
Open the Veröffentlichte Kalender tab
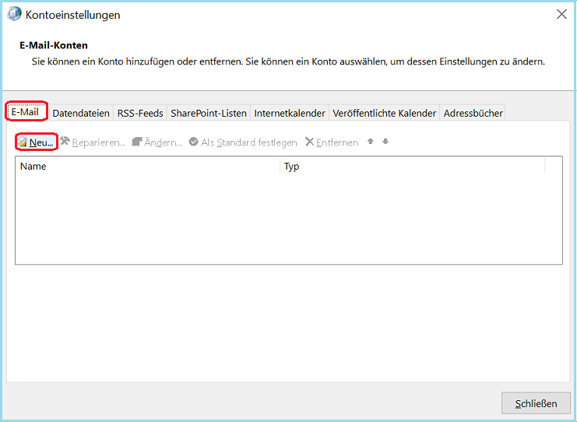pos(384,113)
